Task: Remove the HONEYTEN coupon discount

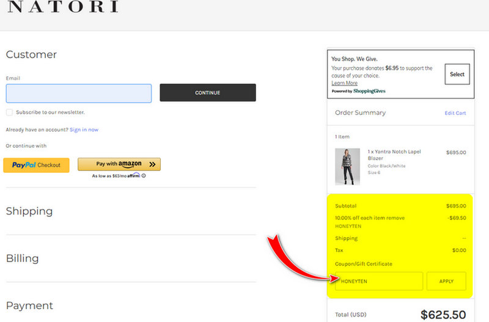Action: pos(395,218)
